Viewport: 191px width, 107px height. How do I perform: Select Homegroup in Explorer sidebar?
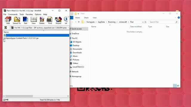76,76
